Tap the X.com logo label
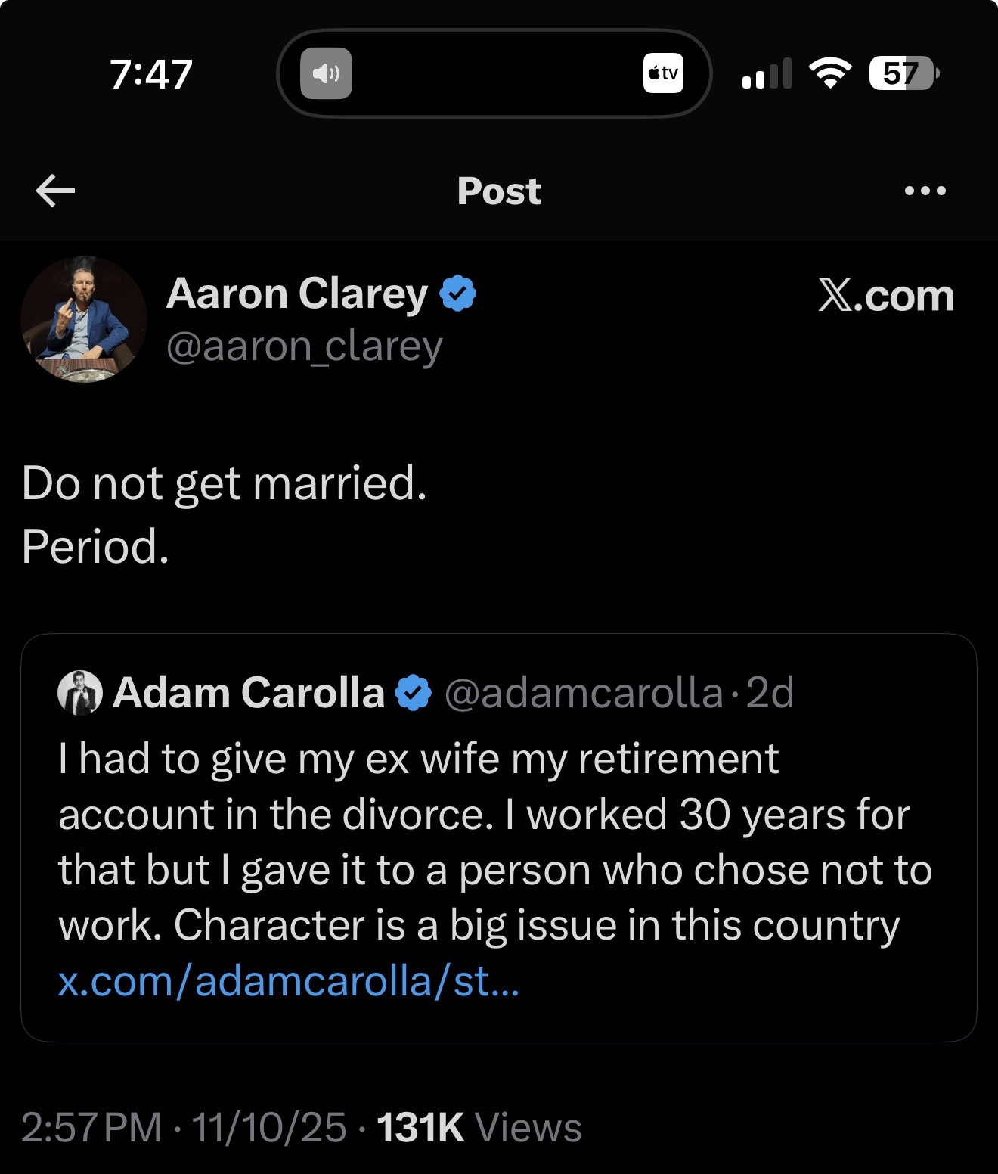Screen dimensions: 998x1174 [885, 295]
